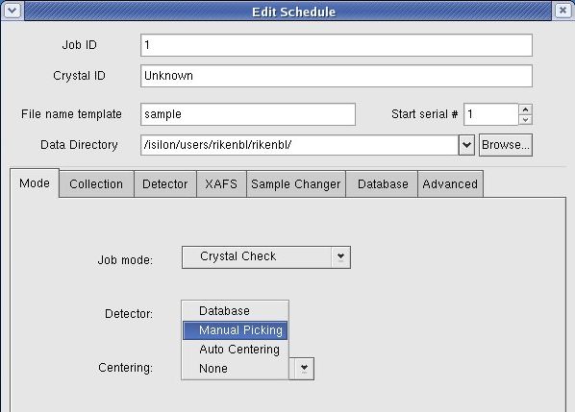Open the Job mode dropdown arrow
This screenshot has width=575, height=412.
tap(340, 257)
